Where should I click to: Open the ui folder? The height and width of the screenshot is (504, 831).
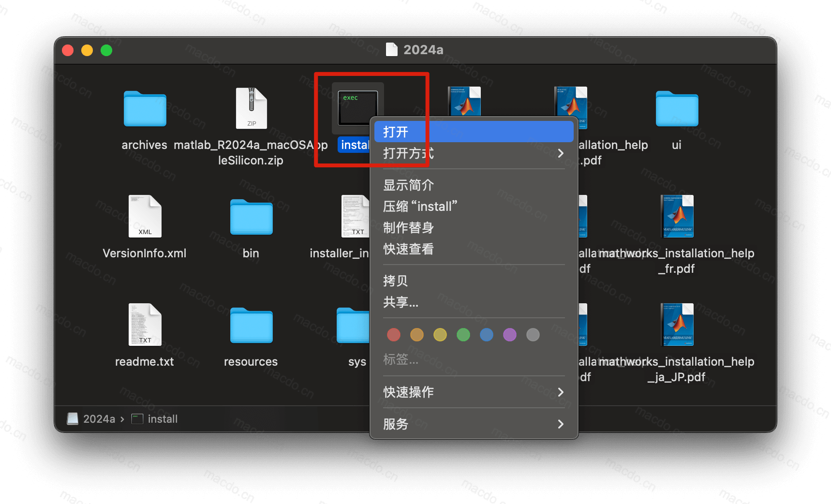pos(676,109)
